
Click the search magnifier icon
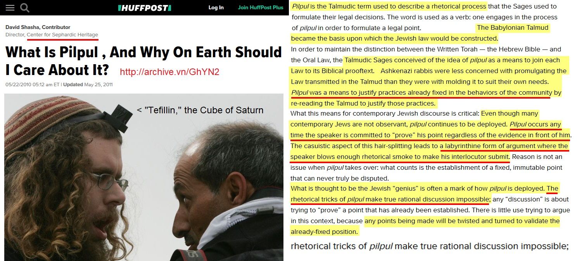24,8
